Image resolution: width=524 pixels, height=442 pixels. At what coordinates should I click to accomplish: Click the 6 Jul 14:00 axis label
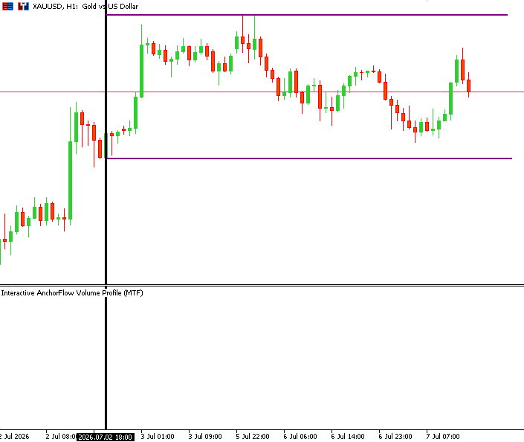tap(348, 437)
